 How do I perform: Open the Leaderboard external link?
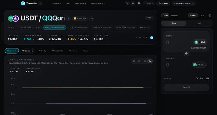(98, 3)
